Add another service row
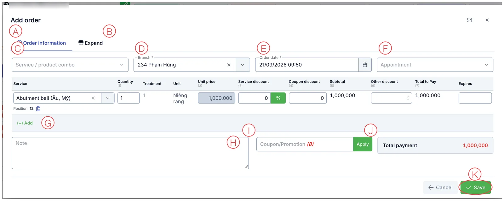Screen dimensions: 504x201 pyautogui.click(x=25, y=123)
